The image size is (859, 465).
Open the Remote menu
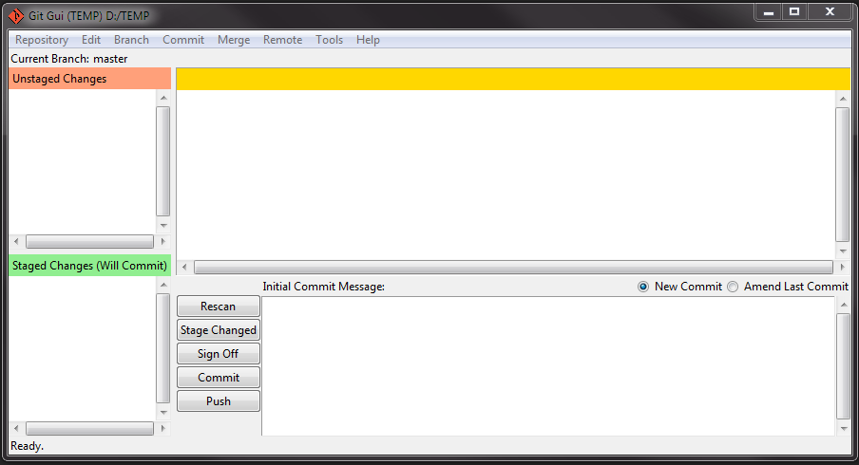282,40
